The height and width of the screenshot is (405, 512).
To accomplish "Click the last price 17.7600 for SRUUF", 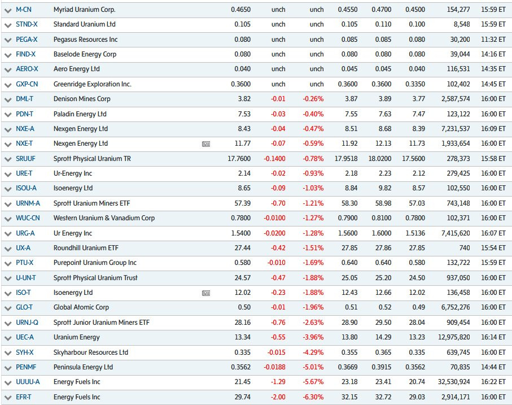I will click(x=239, y=158).
